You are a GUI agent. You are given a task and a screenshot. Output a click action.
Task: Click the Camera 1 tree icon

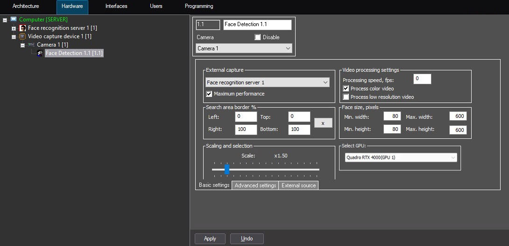point(31,45)
